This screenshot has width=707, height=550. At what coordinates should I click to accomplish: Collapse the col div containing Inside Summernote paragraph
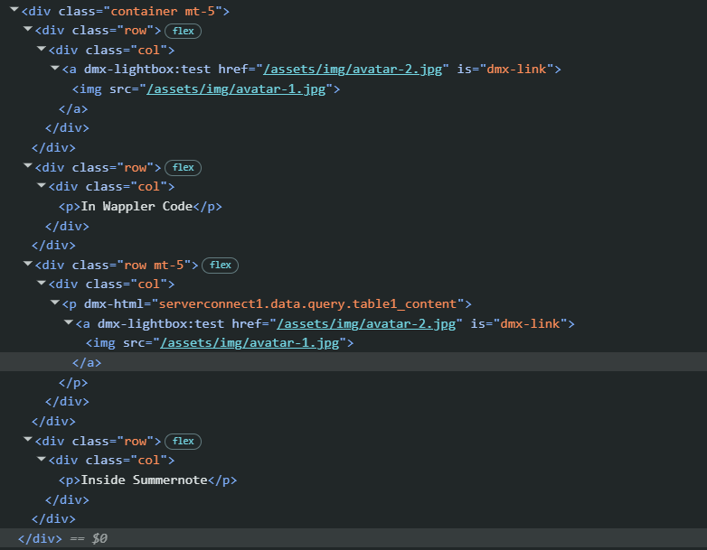tap(42, 459)
